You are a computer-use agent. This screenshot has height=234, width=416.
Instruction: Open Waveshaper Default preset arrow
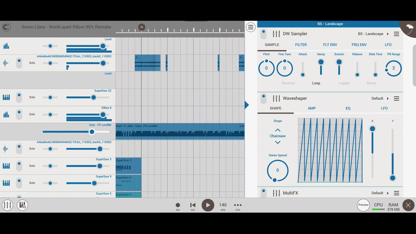click(387, 98)
